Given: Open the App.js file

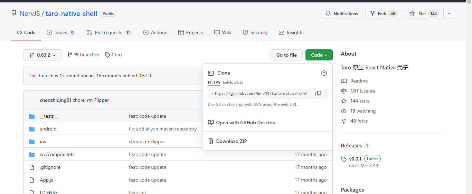Looking at the screenshot, I should click(x=46, y=180).
